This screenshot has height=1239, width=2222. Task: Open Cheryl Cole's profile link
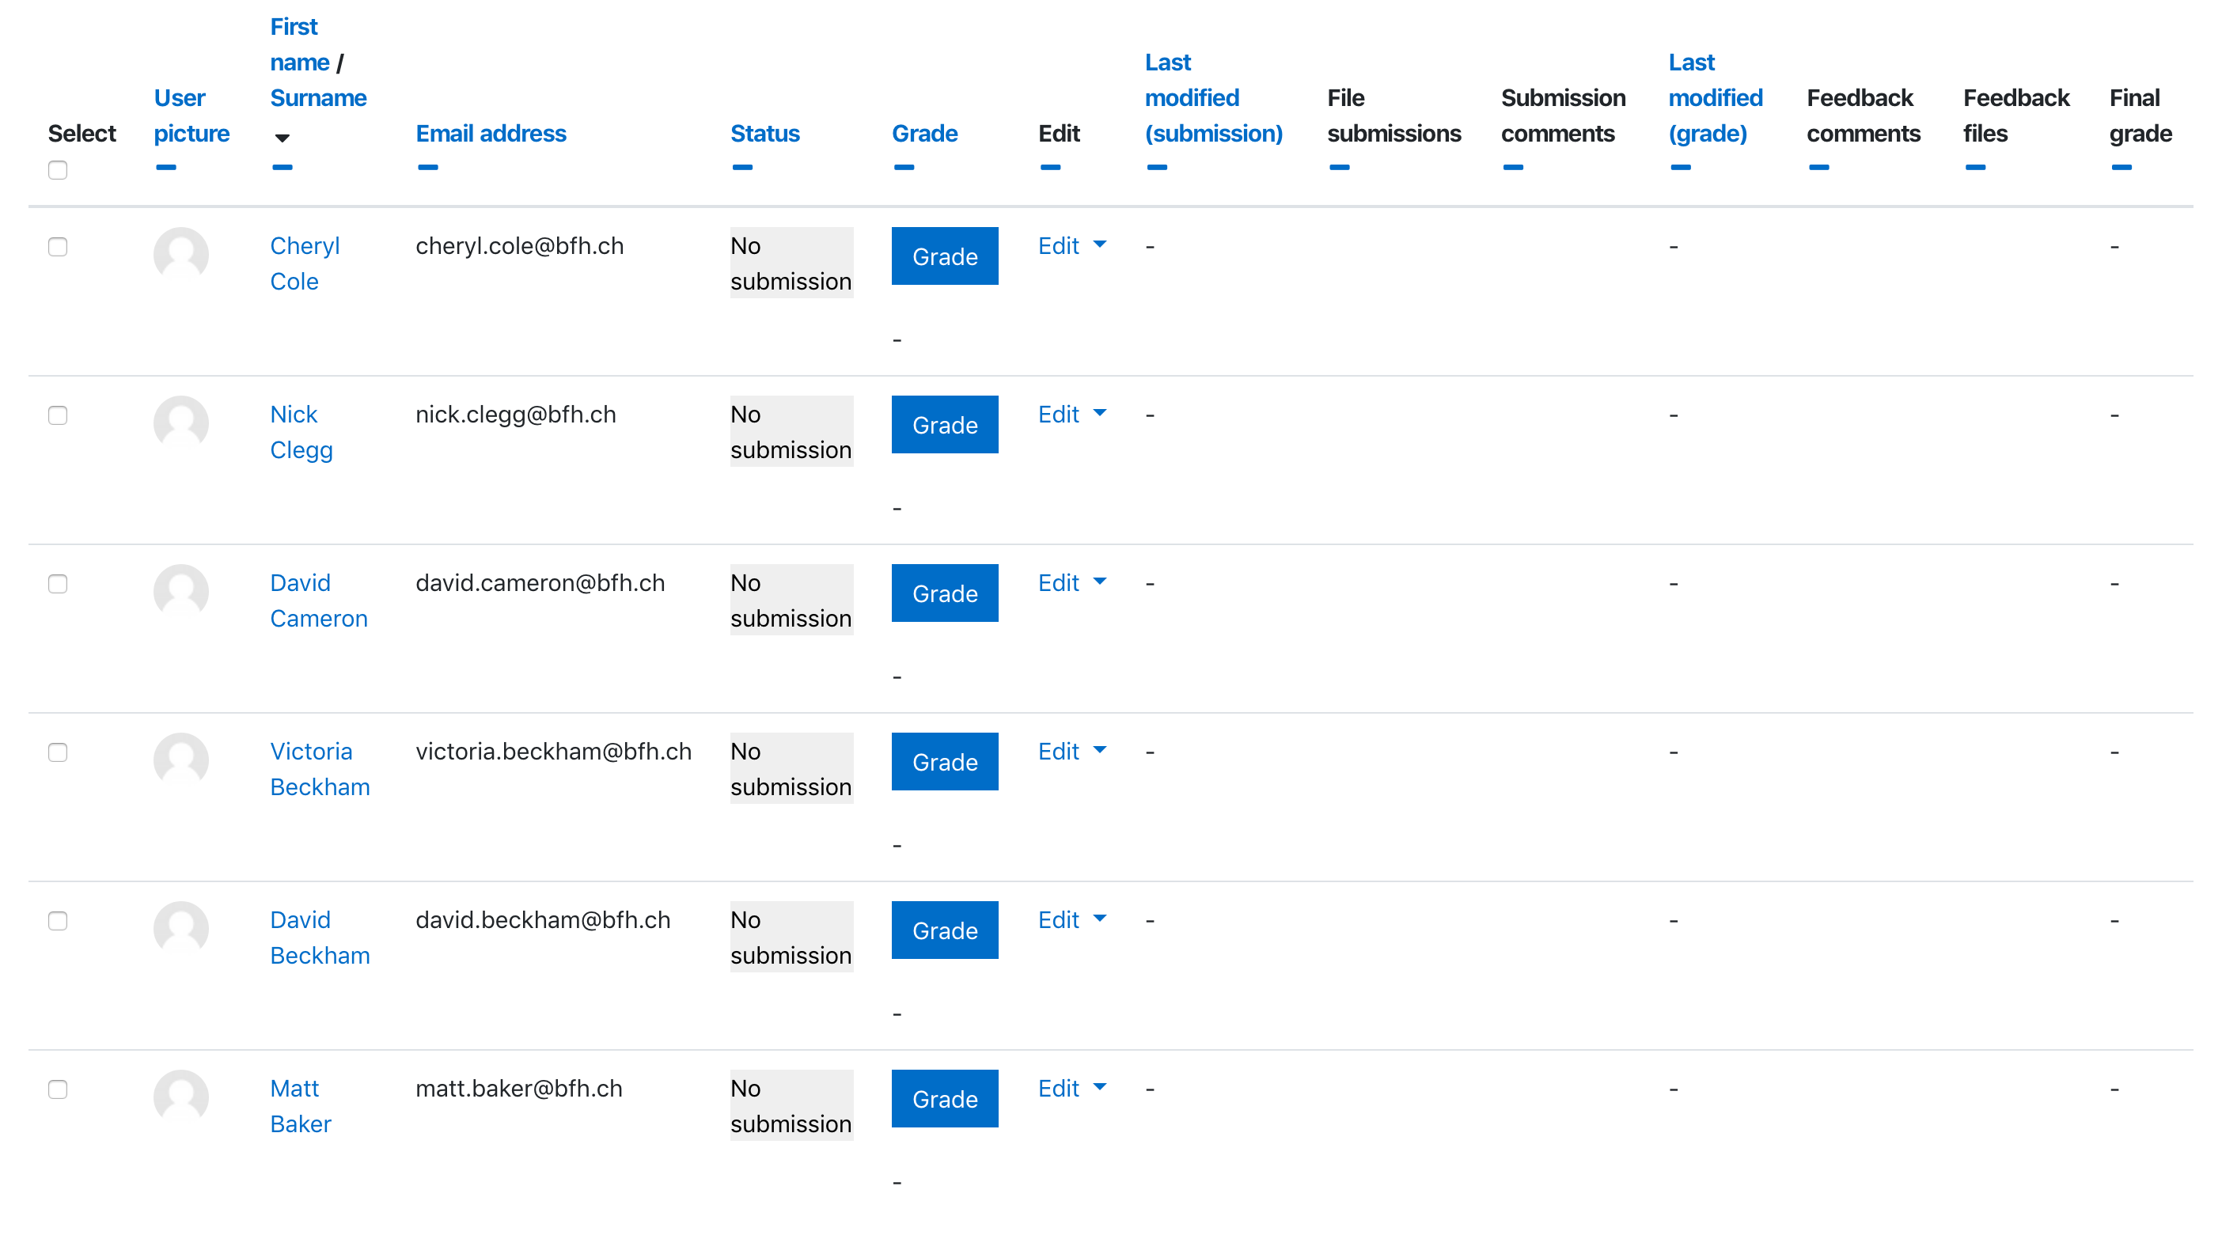click(x=305, y=263)
